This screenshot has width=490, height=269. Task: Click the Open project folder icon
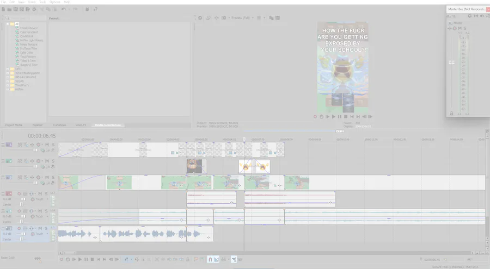(10, 9)
